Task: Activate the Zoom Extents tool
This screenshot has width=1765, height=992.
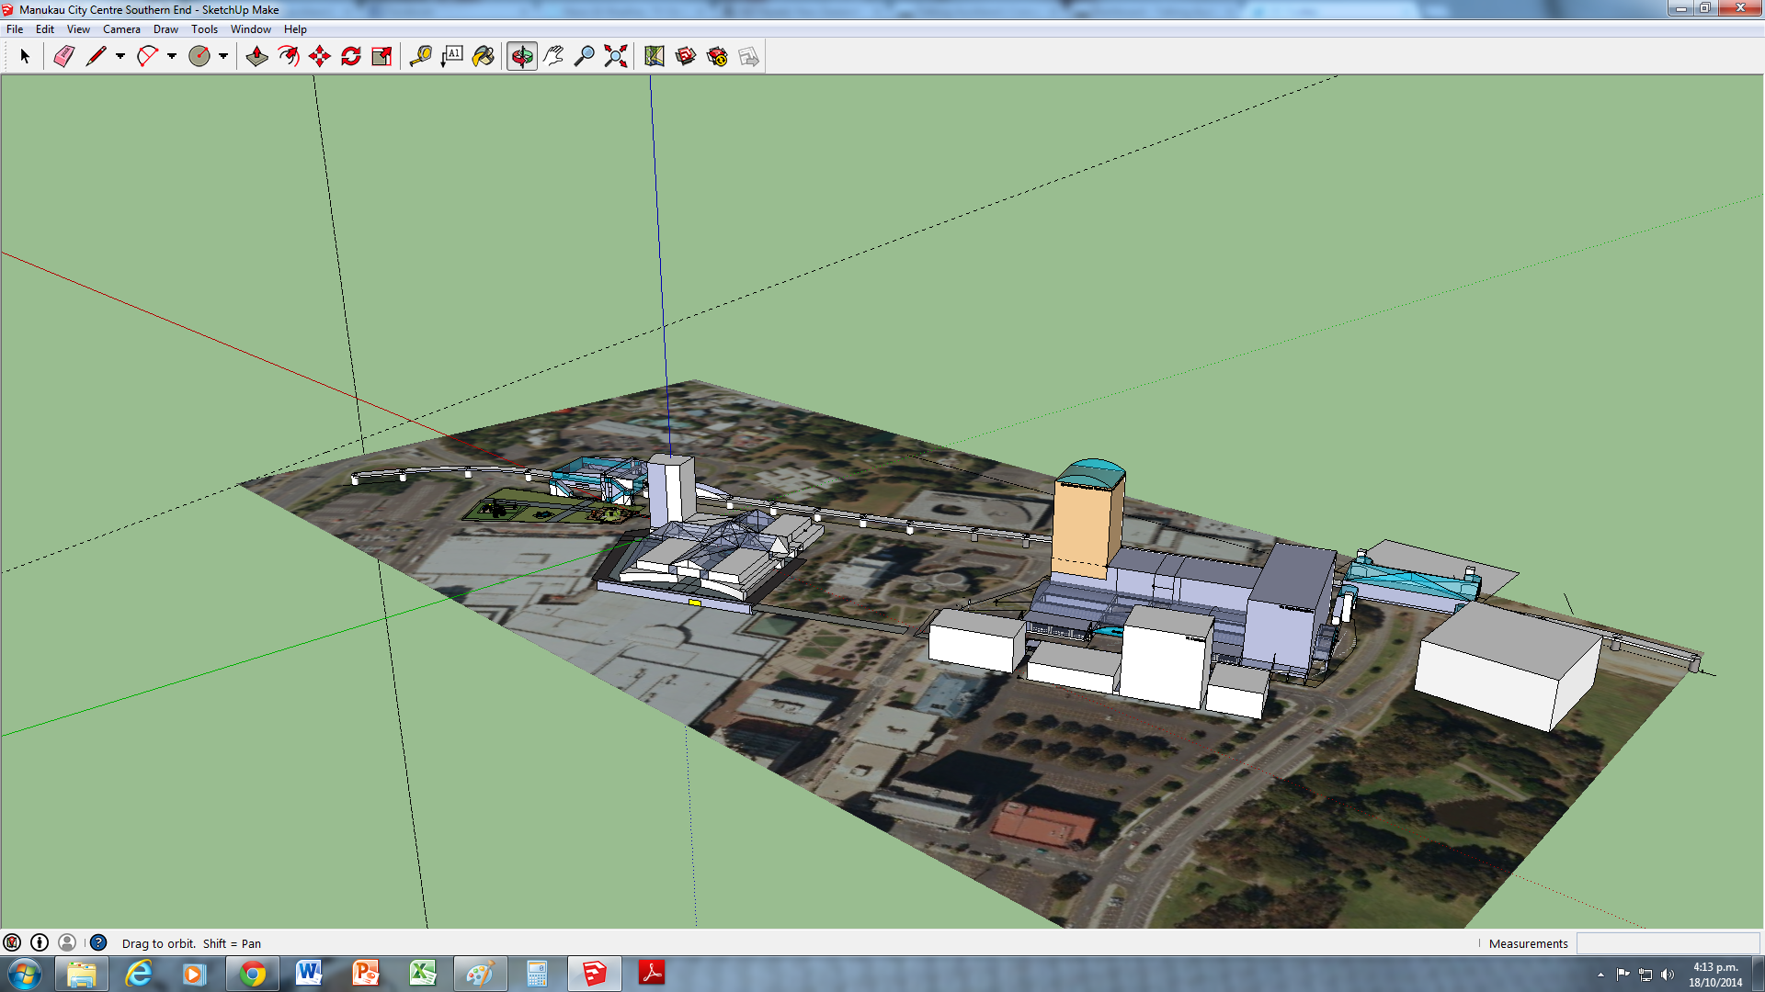Action: 616,57
